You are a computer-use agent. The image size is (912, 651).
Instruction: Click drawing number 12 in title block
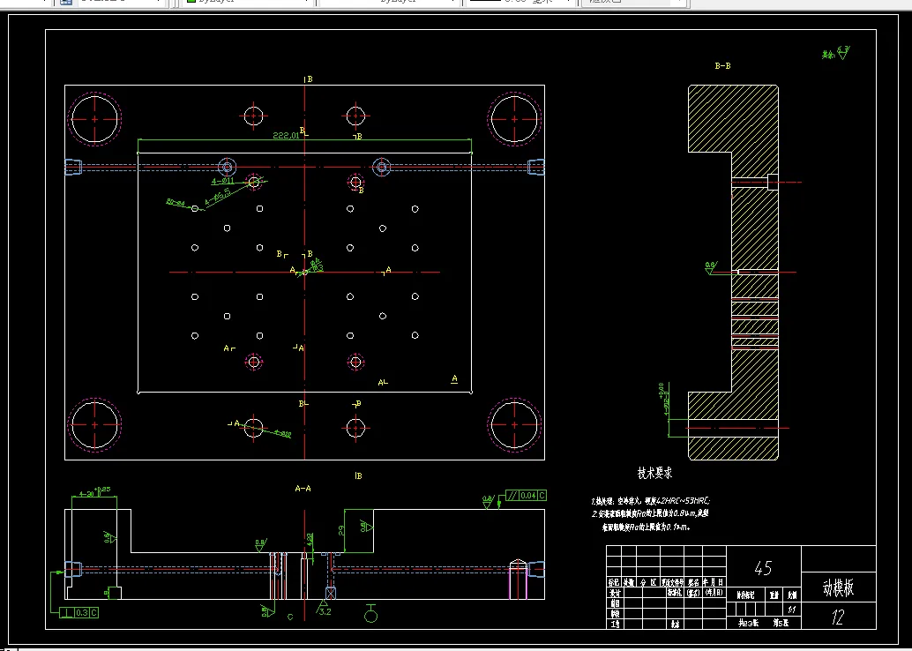[x=837, y=617]
